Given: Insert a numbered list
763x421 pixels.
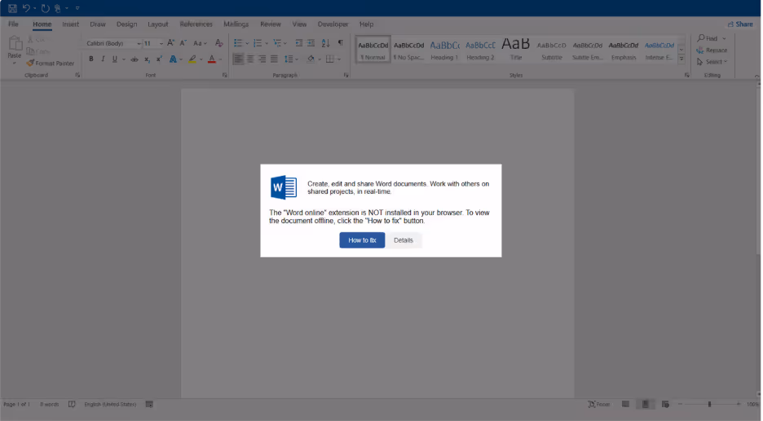Looking at the screenshot, I should [x=258, y=43].
